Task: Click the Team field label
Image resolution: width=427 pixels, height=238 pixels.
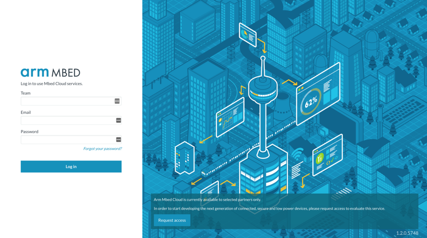Action: pos(25,93)
